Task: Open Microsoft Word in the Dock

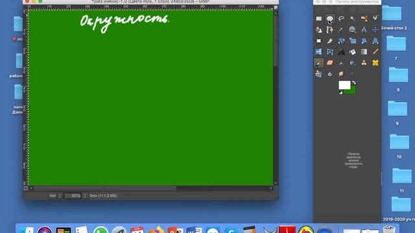Action: click(x=195, y=230)
